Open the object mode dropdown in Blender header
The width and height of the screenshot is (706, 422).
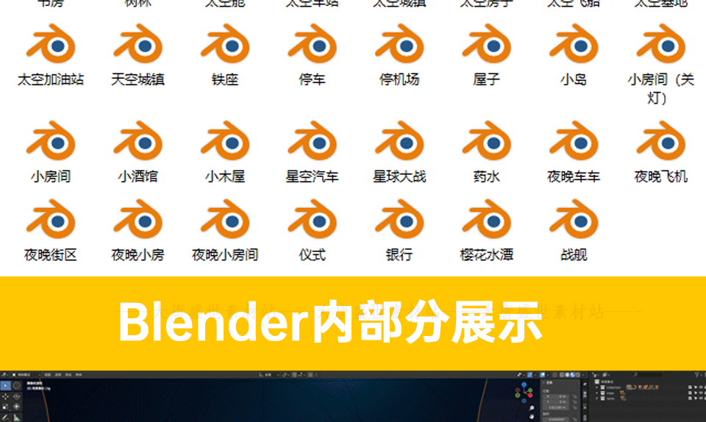[26, 375]
